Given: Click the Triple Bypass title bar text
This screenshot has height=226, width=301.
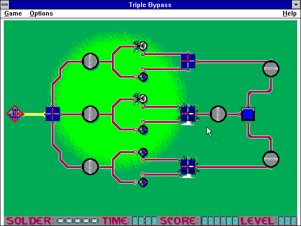Looking at the screenshot, I should click(x=150, y=5).
